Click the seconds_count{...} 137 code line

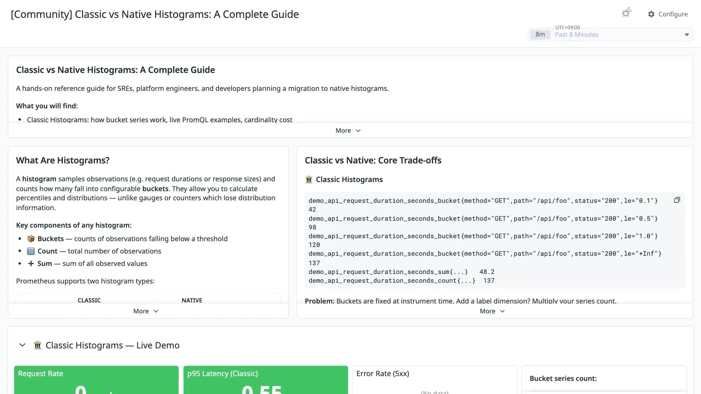pos(401,281)
